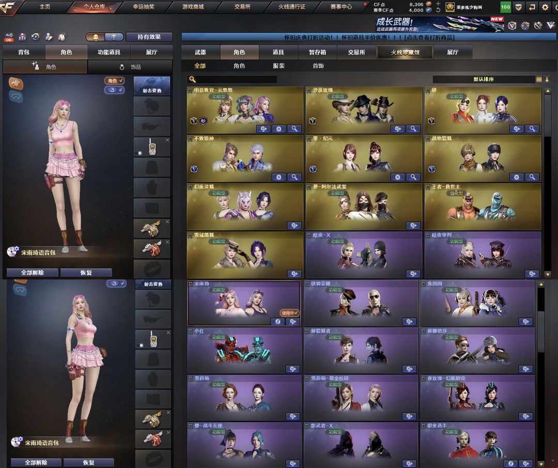
Task: Click the wrench-gear icon on 小红 card
Action: tap(293, 369)
